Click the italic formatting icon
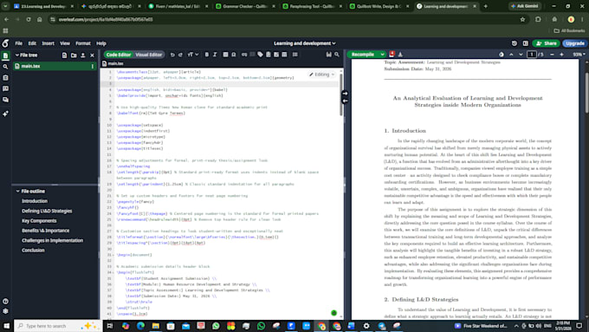 click(215, 55)
